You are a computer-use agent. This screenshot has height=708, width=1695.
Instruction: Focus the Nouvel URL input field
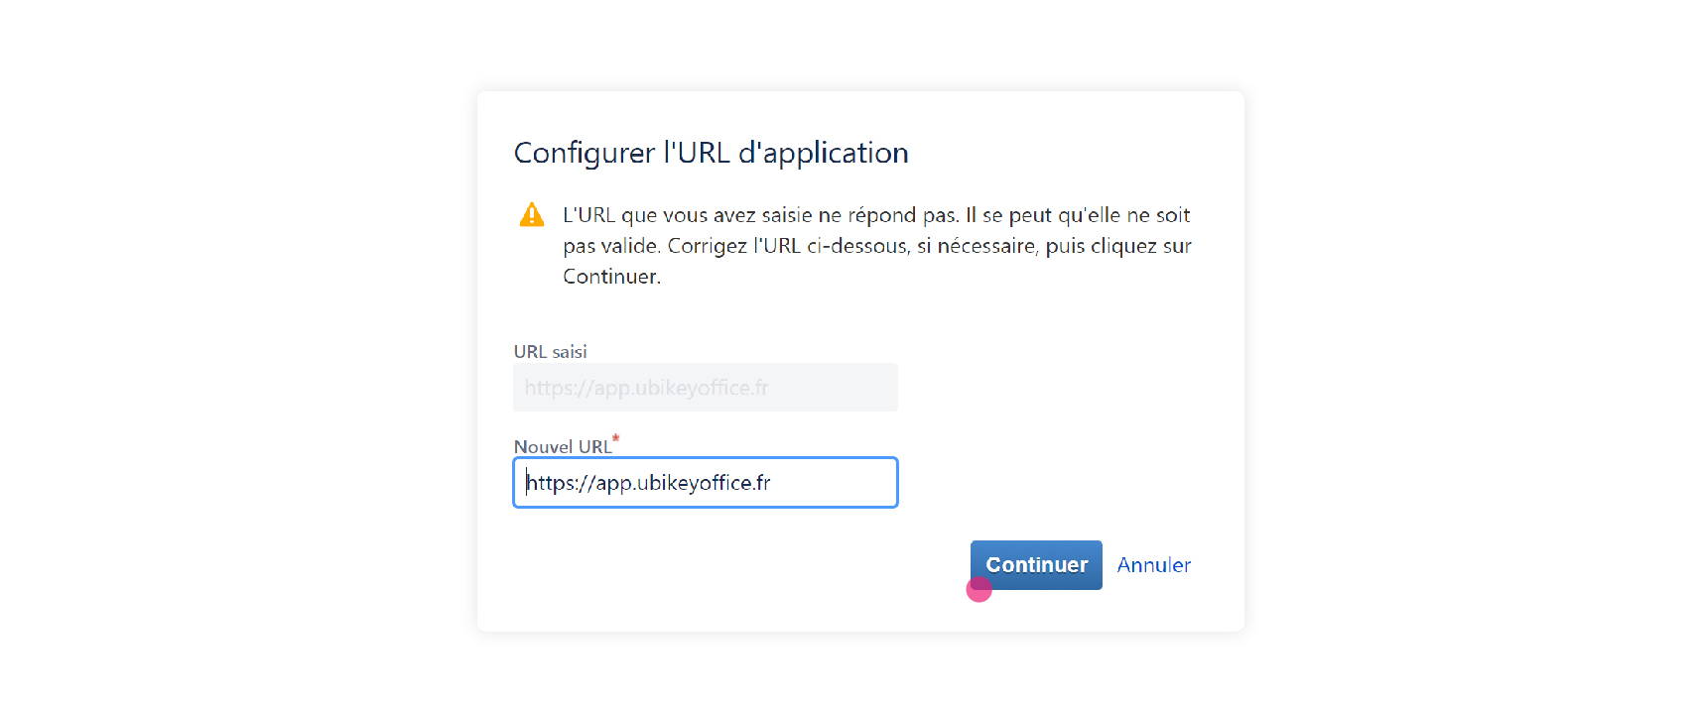[706, 483]
